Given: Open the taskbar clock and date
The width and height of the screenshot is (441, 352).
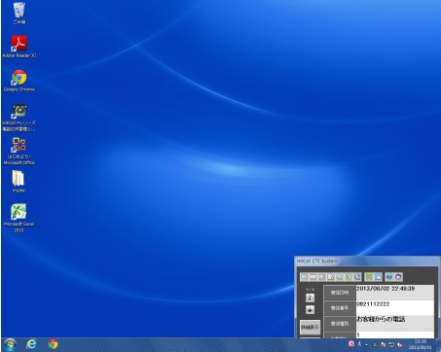Looking at the screenshot, I should point(421,344).
